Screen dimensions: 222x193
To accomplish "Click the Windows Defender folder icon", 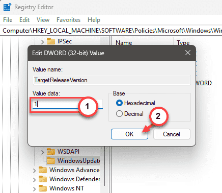I will tap(43, 179).
